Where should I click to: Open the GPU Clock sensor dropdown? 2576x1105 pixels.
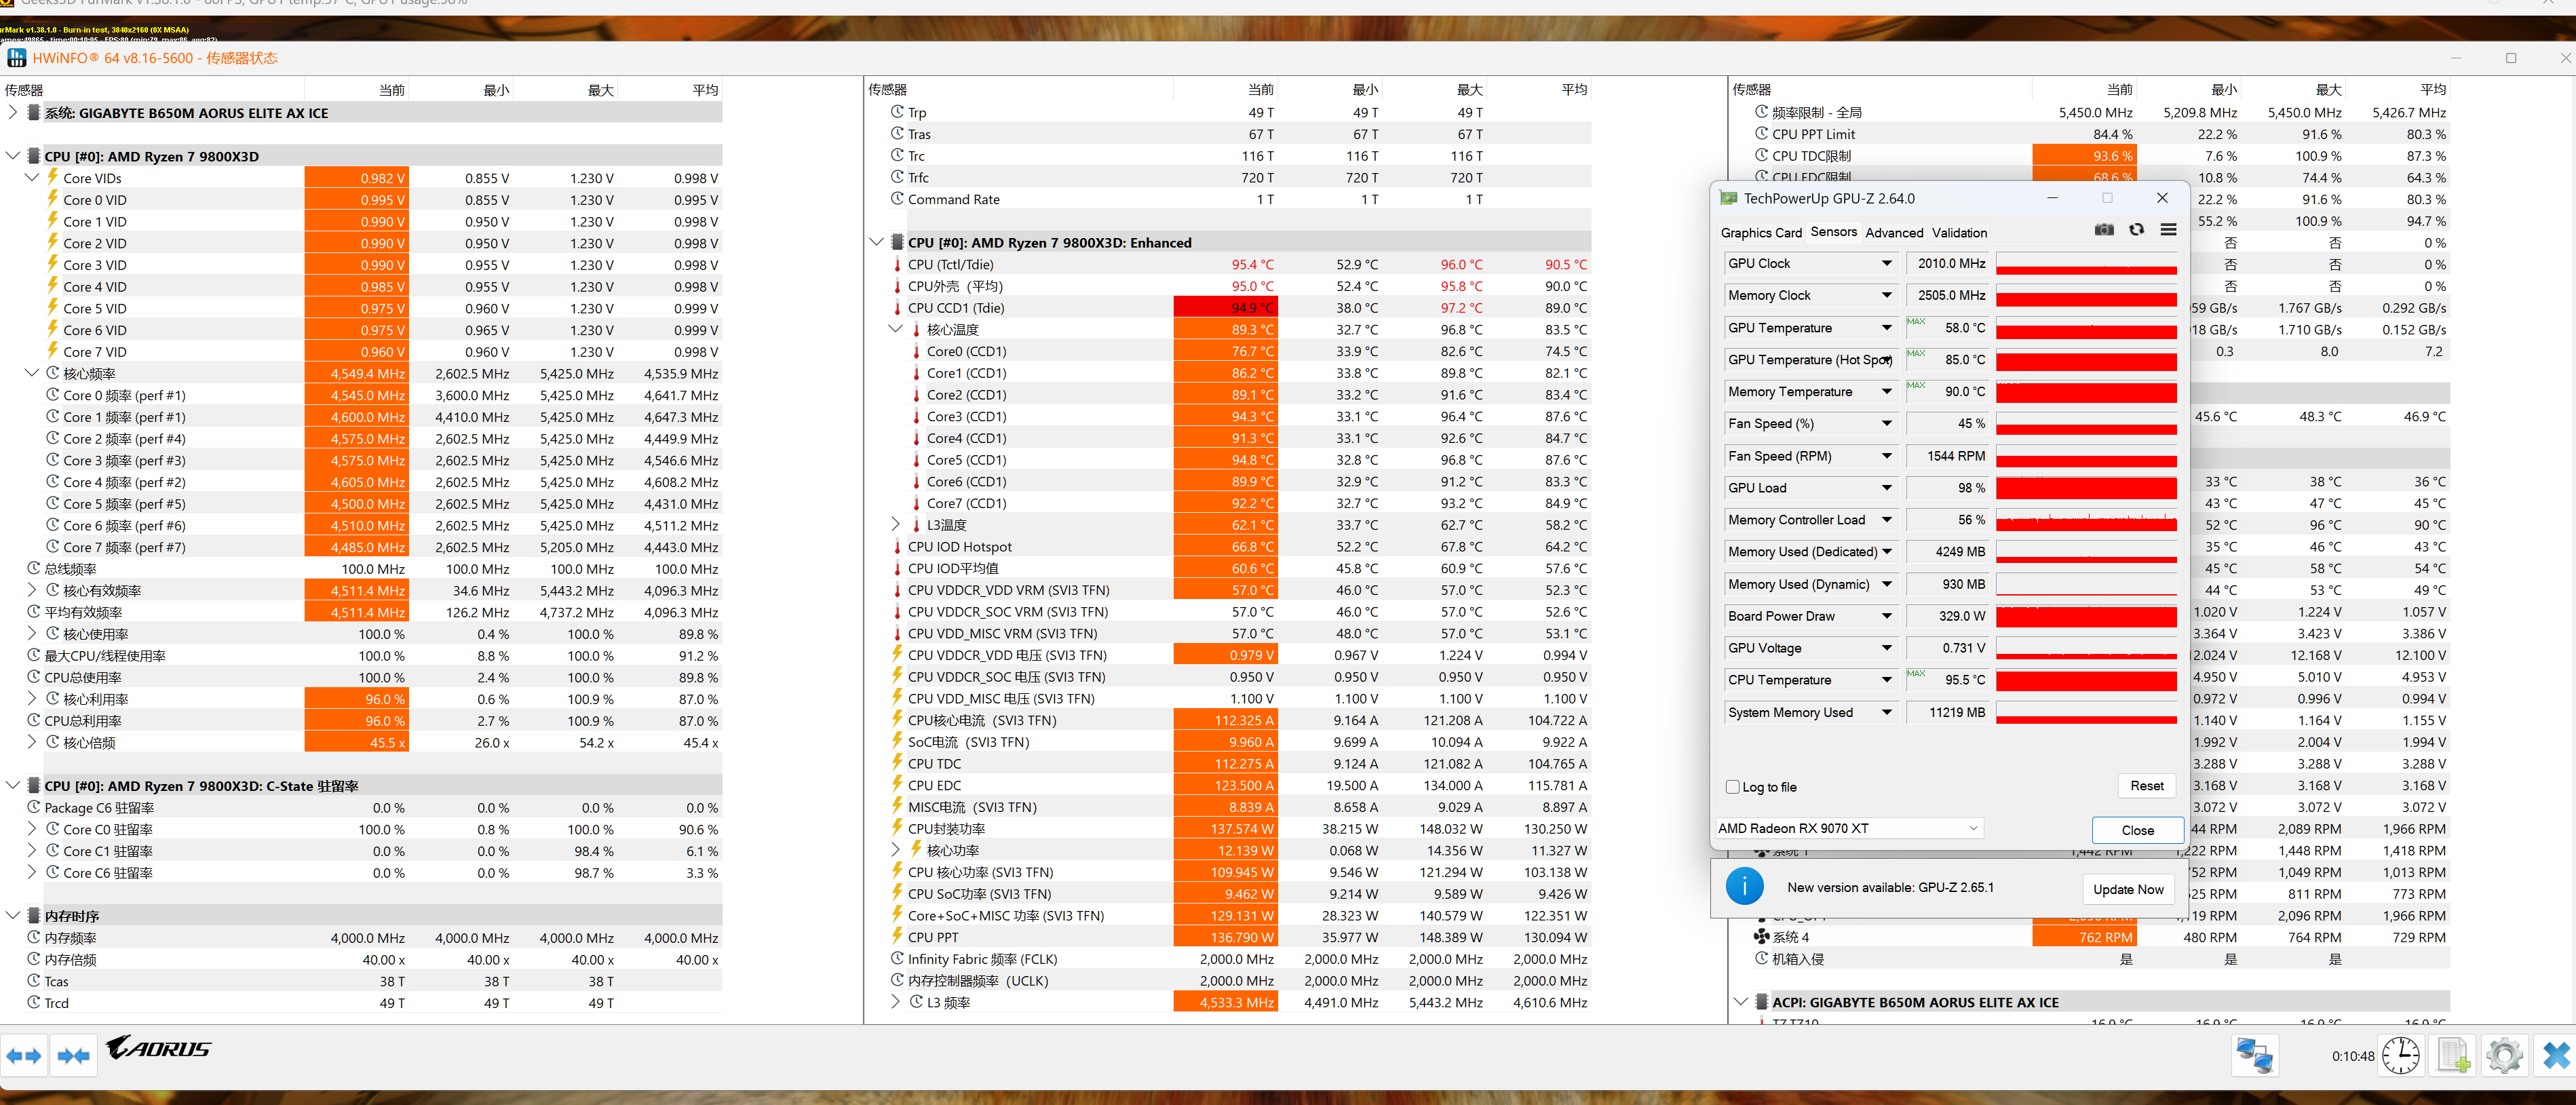click(1886, 264)
